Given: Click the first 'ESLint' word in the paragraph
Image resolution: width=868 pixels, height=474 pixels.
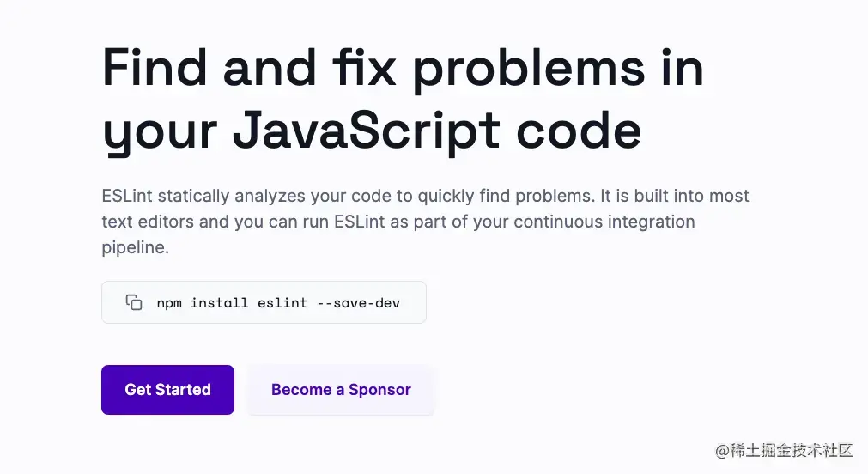Looking at the screenshot, I should (127, 195).
